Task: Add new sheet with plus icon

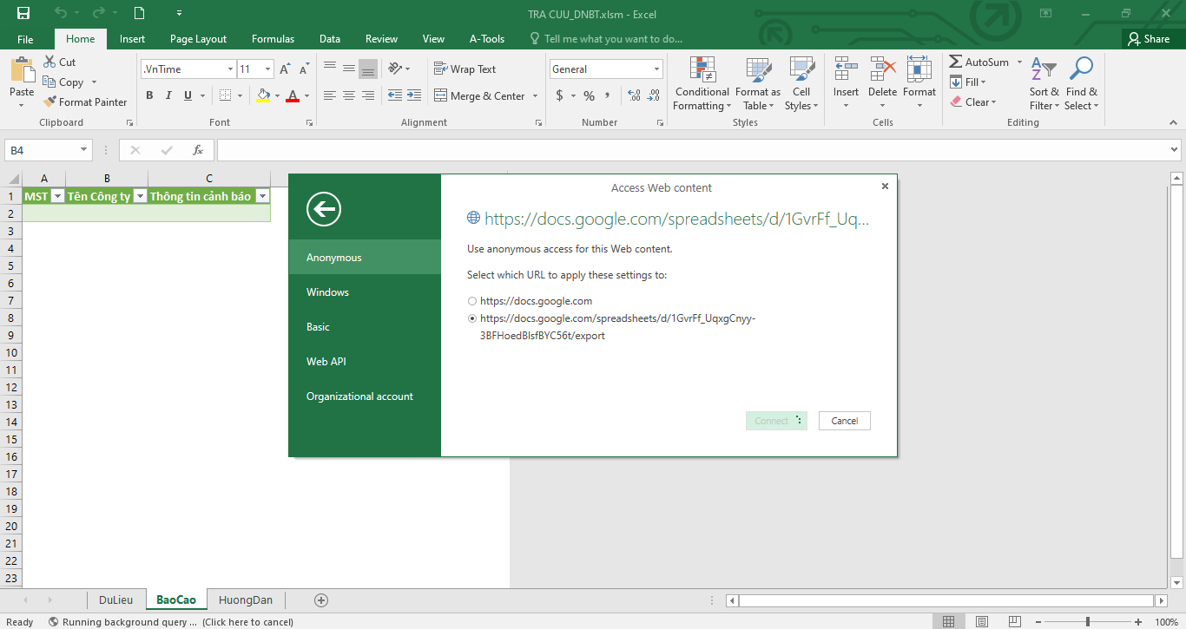Action: coord(321,600)
